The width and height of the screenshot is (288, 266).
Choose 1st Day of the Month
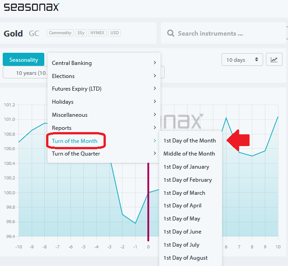click(x=189, y=141)
